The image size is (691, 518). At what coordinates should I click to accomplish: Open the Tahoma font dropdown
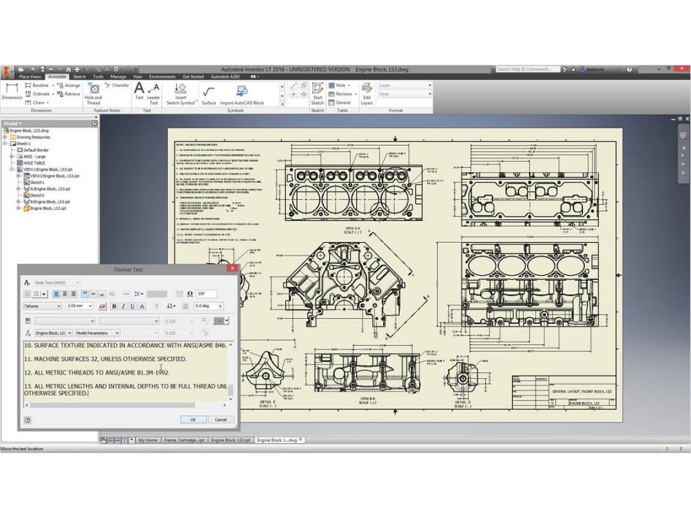pos(59,306)
